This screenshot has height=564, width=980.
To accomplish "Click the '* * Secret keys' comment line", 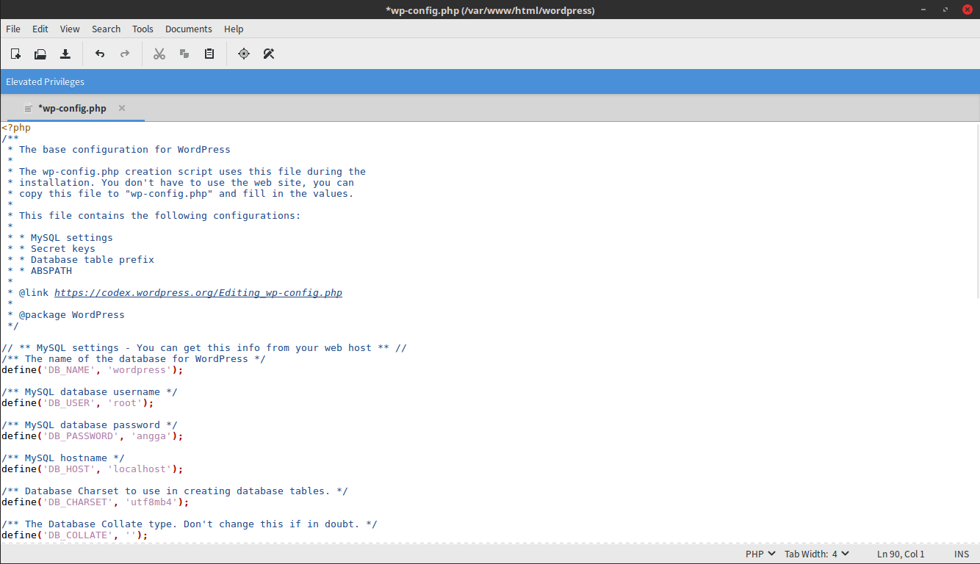I will click(x=51, y=249).
